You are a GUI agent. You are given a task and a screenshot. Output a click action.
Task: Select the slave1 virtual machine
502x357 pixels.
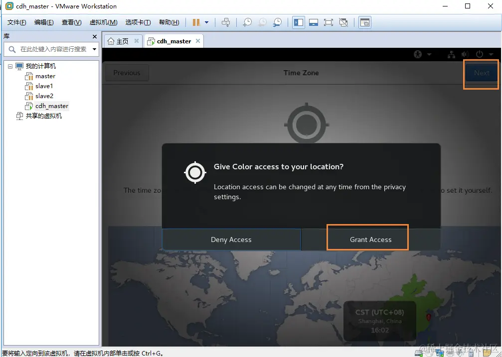pyautogui.click(x=44, y=86)
